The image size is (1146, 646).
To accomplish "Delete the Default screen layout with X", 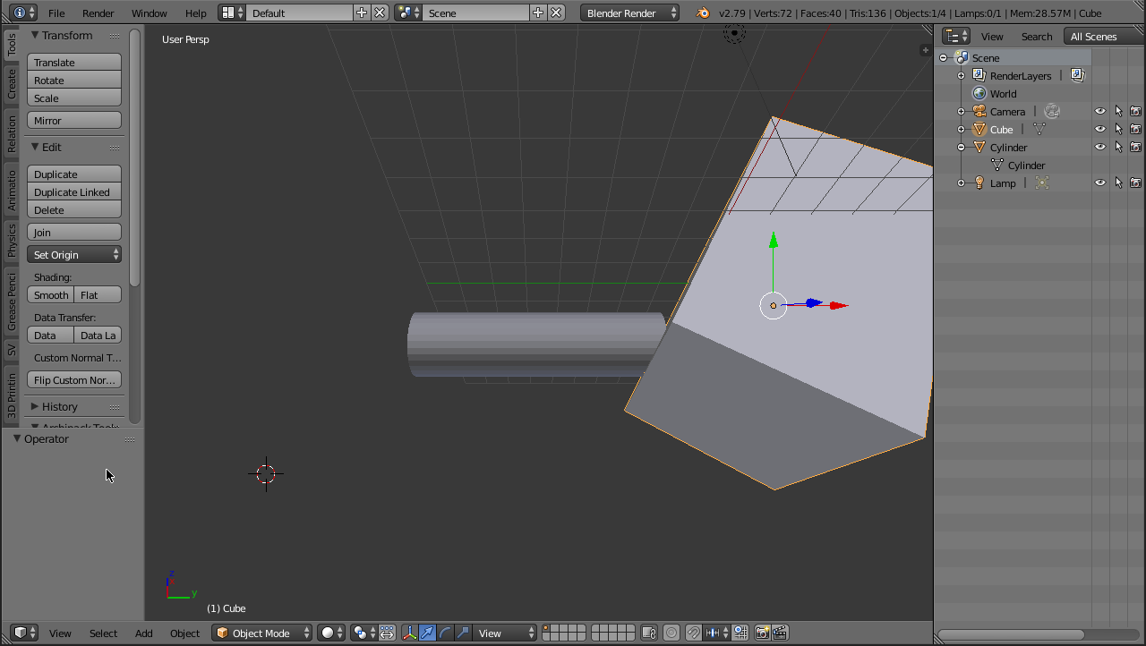I will pos(380,13).
